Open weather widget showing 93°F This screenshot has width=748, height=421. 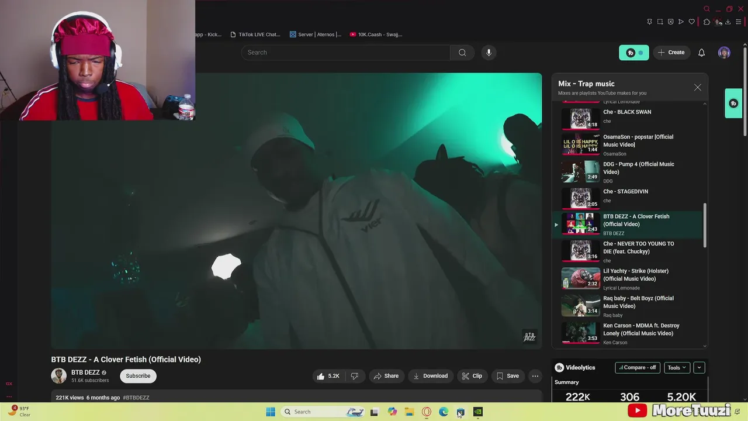tap(19, 411)
